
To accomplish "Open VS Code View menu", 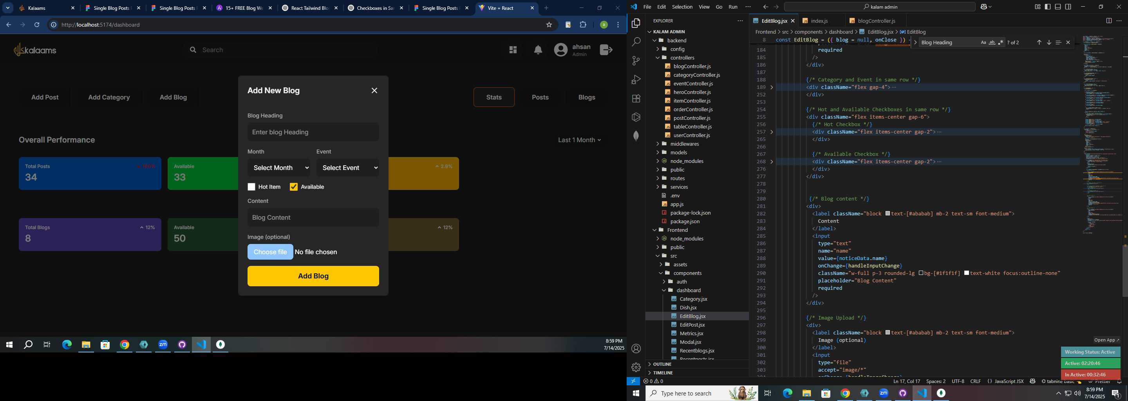I will point(704,7).
